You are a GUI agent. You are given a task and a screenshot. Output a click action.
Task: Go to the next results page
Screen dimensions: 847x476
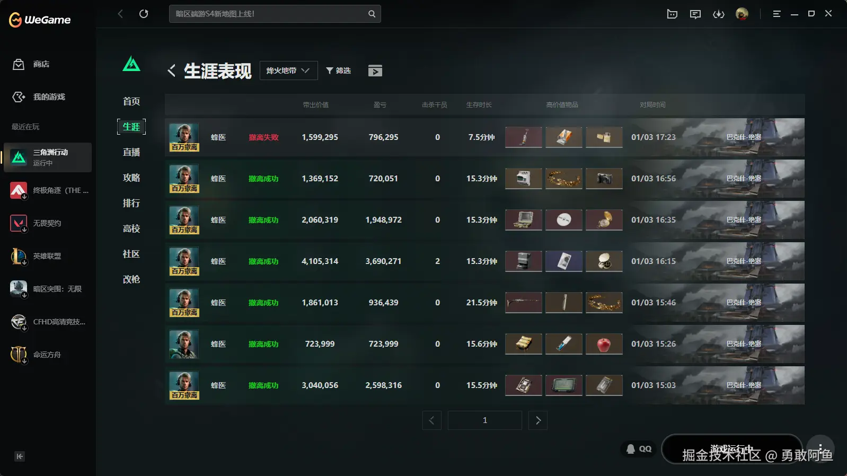(537, 420)
